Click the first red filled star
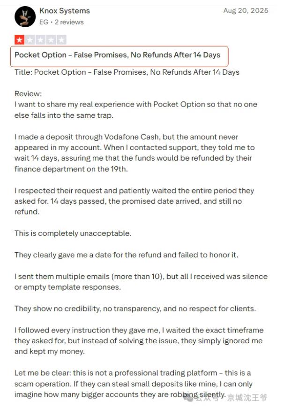This screenshot has width=284, height=409. coord(19,40)
